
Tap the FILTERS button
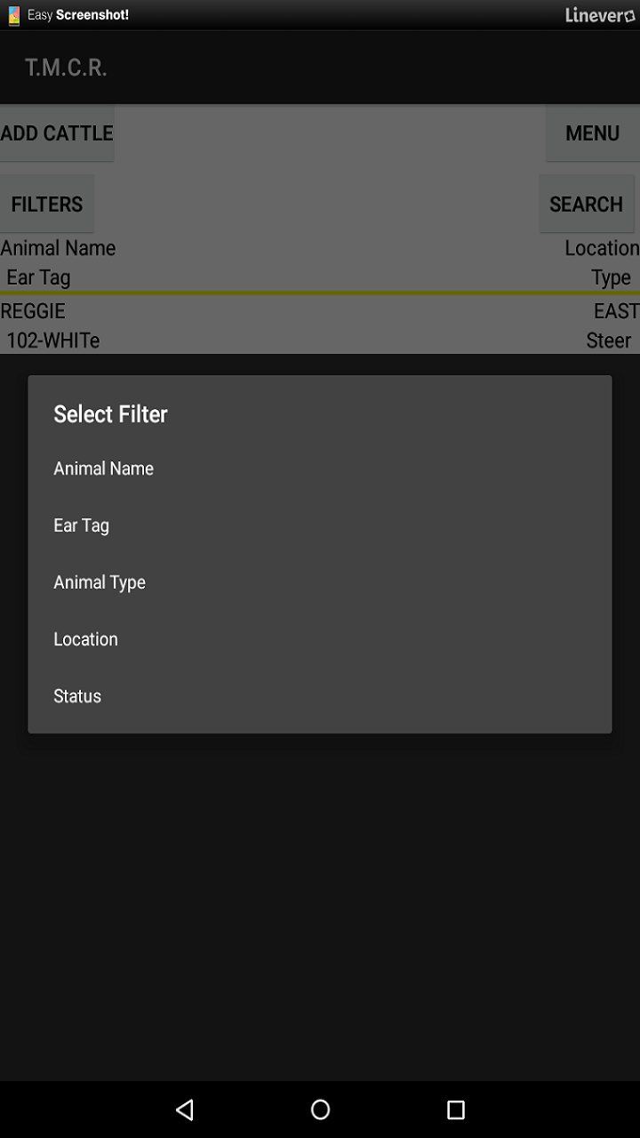pyautogui.click(x=47, y=204)
